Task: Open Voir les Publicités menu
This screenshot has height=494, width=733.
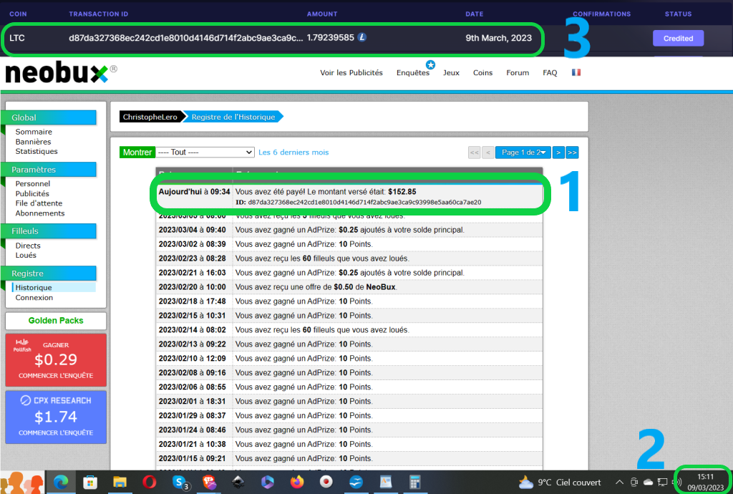Action: [351, 73]
